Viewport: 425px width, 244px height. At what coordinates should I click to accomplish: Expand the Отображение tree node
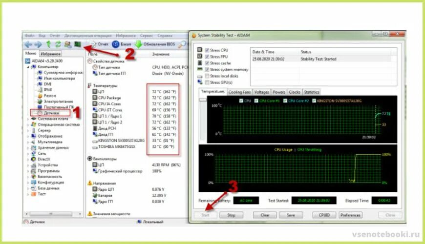click(x=28, y=136)
